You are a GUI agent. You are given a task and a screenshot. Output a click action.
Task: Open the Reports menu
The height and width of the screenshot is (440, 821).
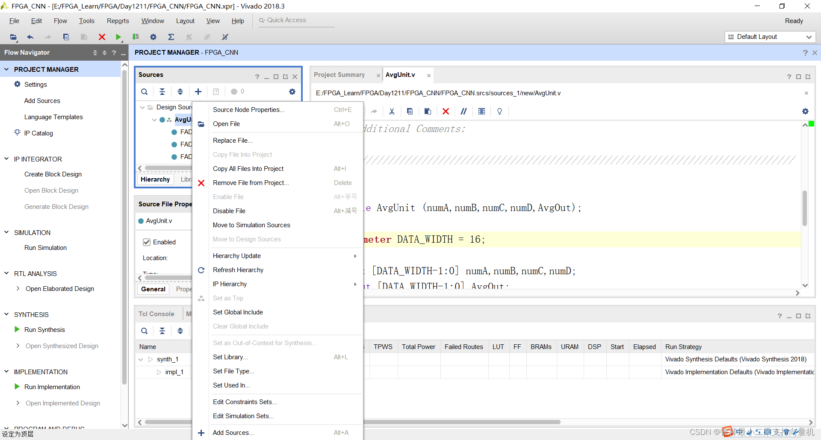click(118, 21)
